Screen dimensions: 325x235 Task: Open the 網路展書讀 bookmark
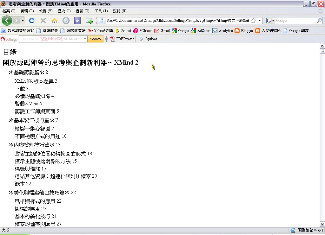click(73, 31)
